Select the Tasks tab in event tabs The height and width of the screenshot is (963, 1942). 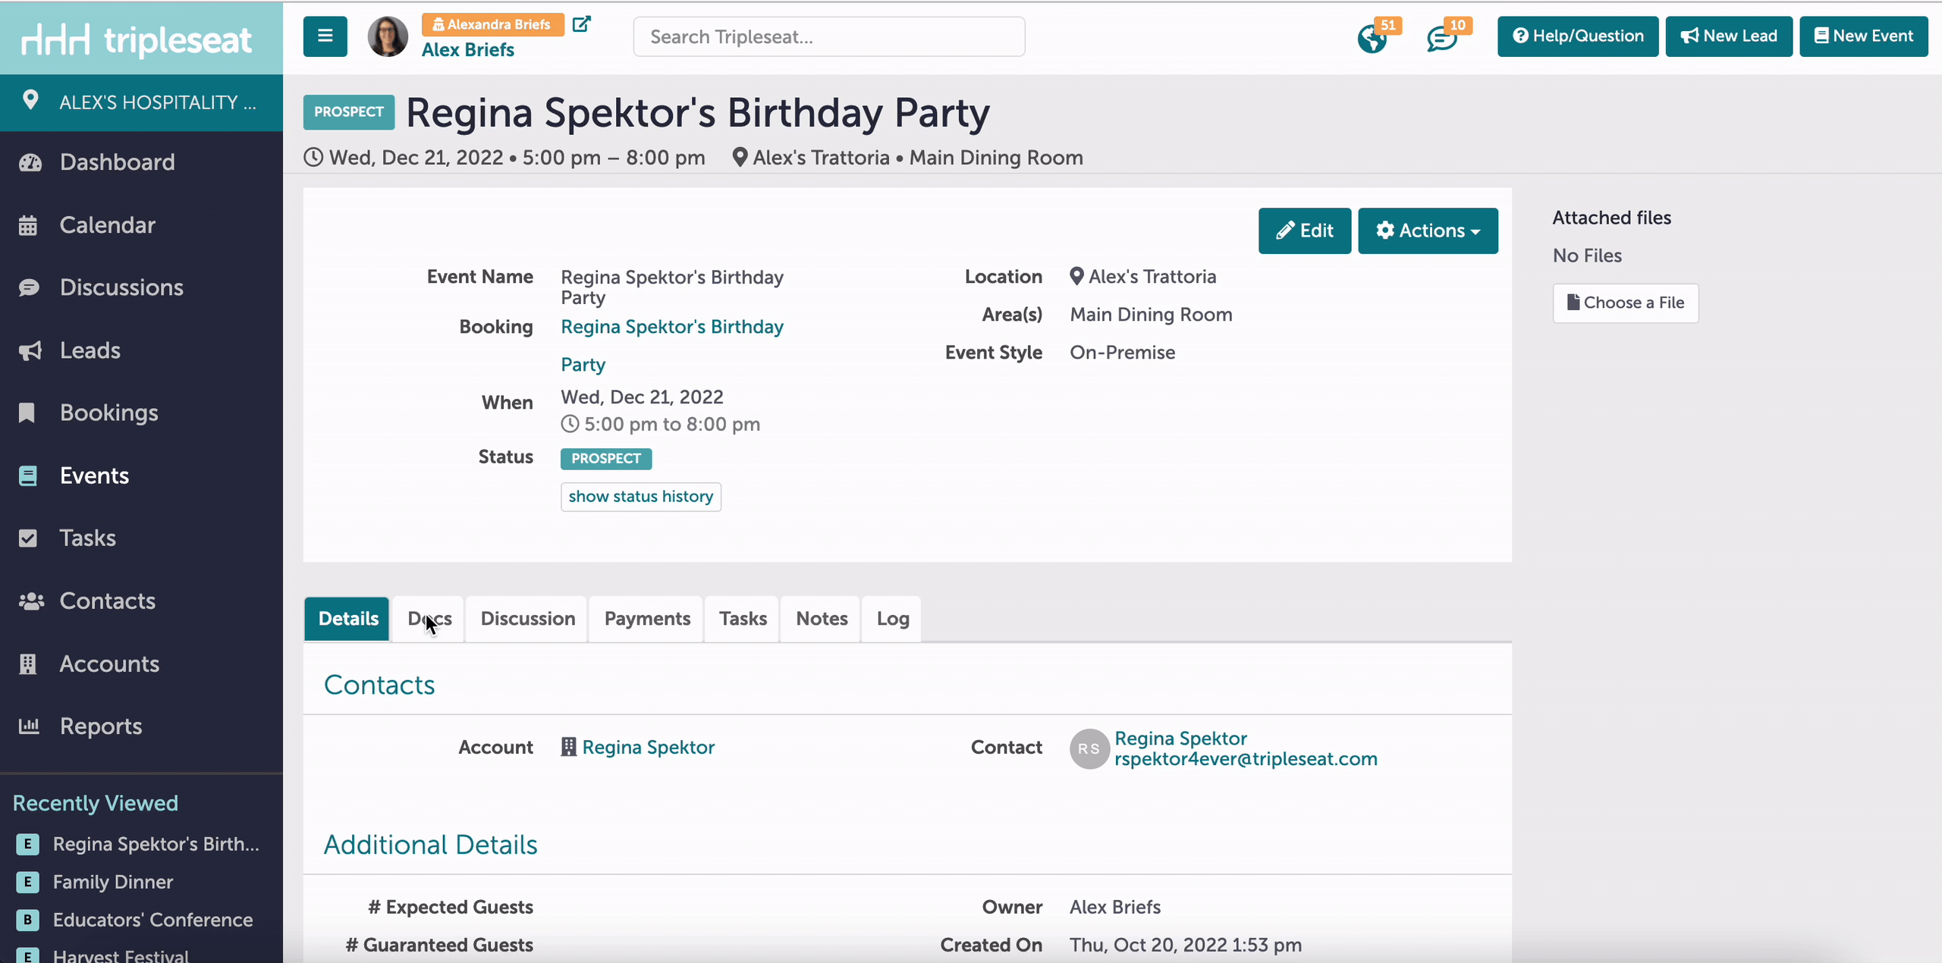coord(743,619)
